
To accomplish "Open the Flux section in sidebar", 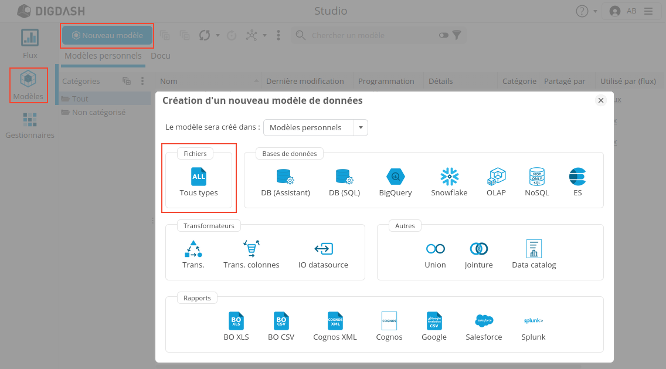I will coord(30,44).
